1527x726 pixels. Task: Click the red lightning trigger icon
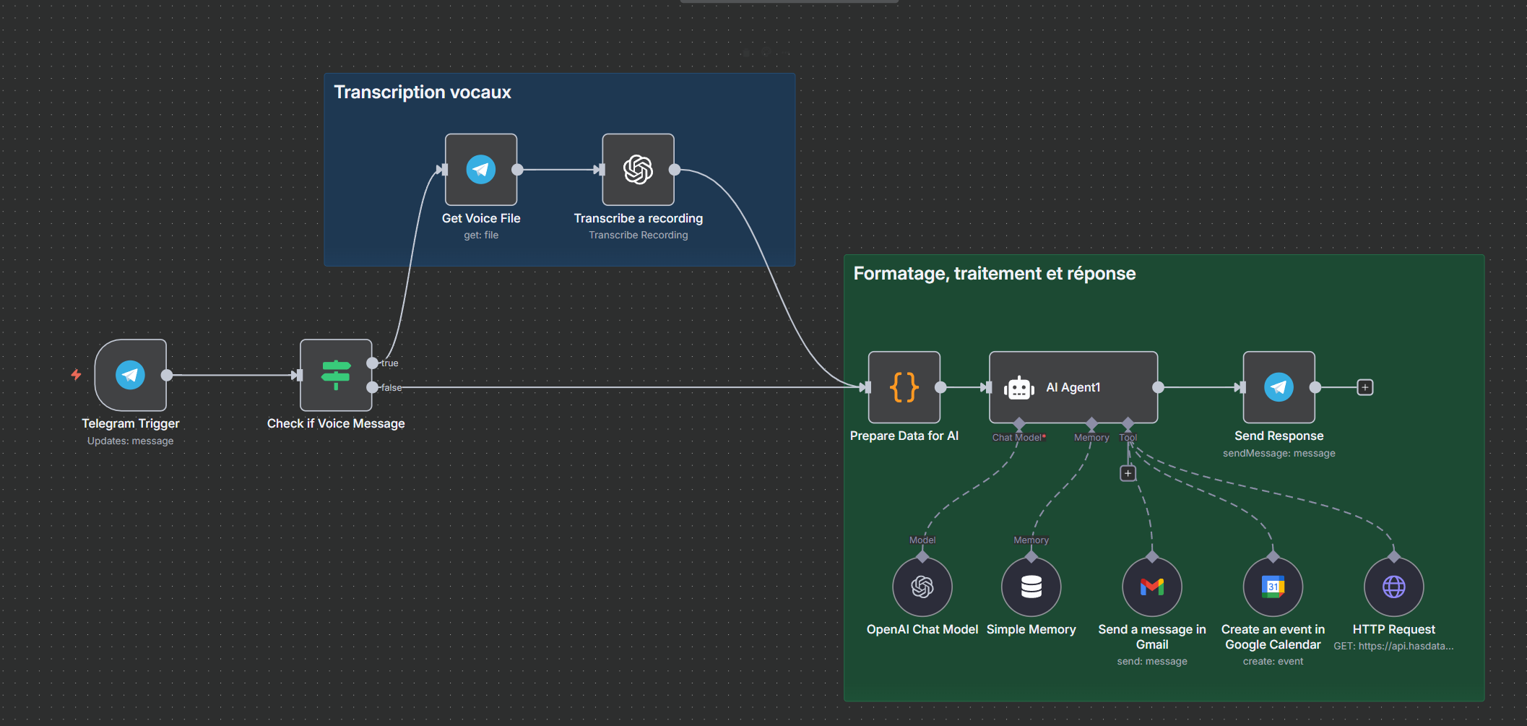click(x=76, y=375)
